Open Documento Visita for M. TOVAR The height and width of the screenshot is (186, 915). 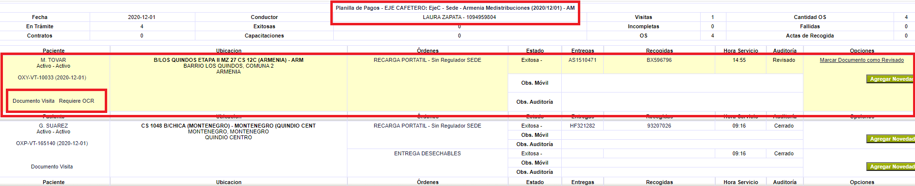(34, 101)
